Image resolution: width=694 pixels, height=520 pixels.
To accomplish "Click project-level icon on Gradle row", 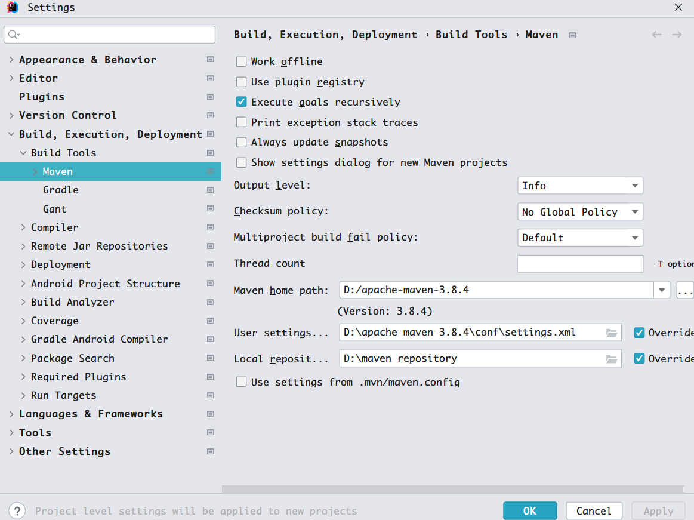I will [210, 190].
